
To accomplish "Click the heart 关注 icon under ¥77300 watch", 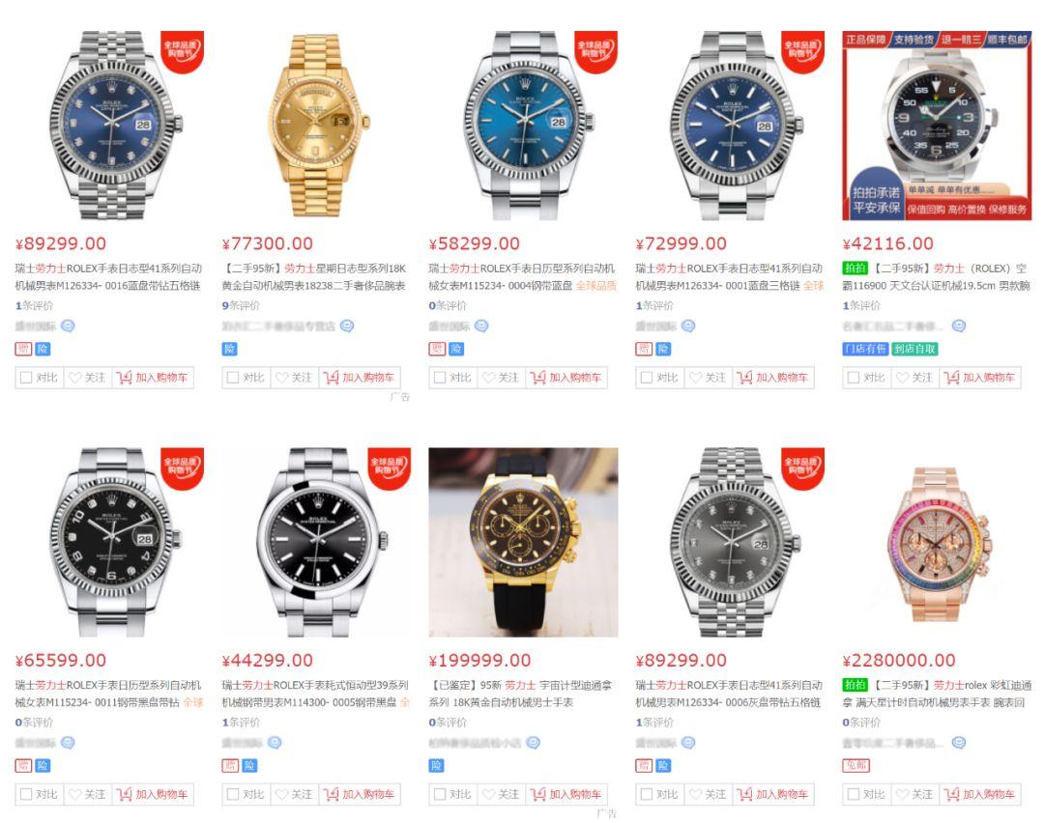I will [281, 378].
